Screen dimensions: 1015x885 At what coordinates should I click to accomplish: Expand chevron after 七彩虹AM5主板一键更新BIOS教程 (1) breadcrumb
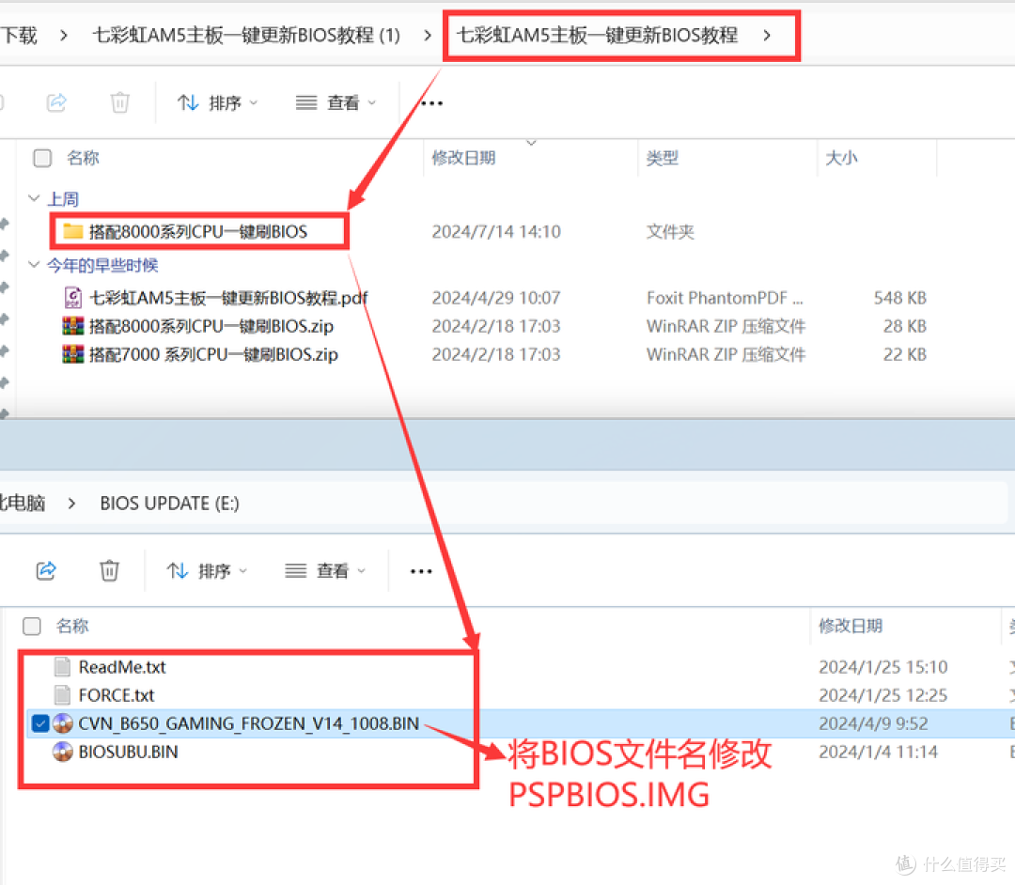[x=428, y=35]
